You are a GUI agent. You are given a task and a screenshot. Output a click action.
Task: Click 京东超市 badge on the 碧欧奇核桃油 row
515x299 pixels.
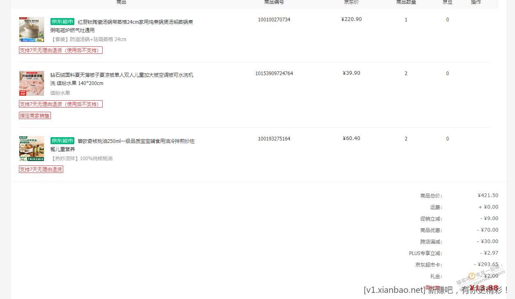point(62,140)
